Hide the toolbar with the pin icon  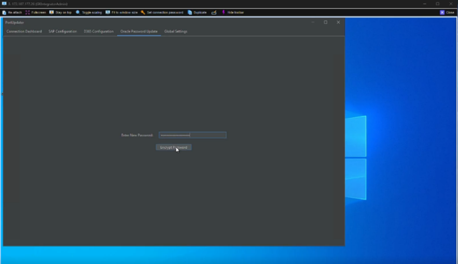[224, 12]
